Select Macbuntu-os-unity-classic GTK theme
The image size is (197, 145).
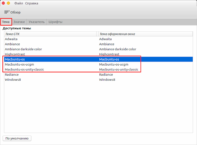tap(24, 70)
